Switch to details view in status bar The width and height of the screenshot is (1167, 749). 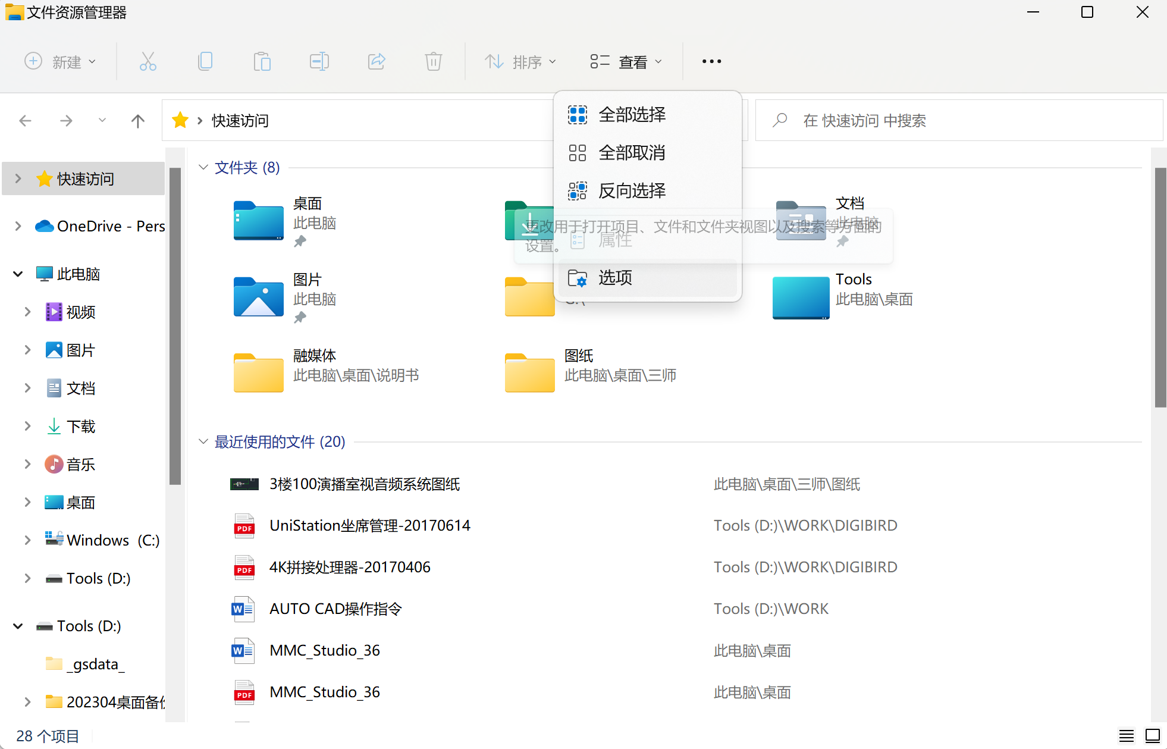pyautogui.click(x=1126, y=736)
